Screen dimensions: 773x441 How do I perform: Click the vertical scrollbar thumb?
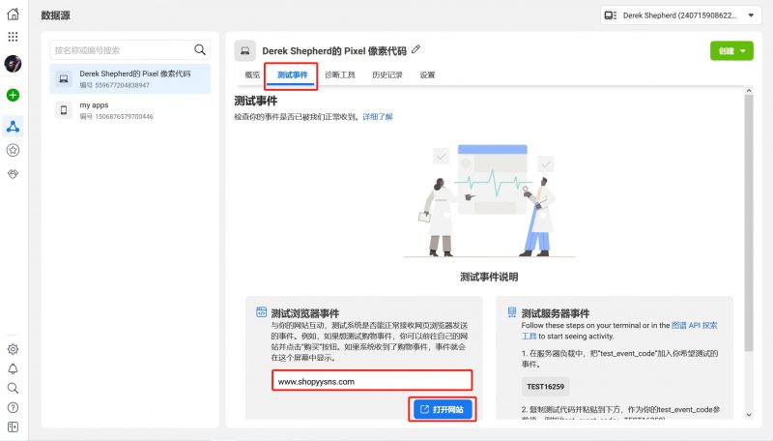(x=749, y=223)
